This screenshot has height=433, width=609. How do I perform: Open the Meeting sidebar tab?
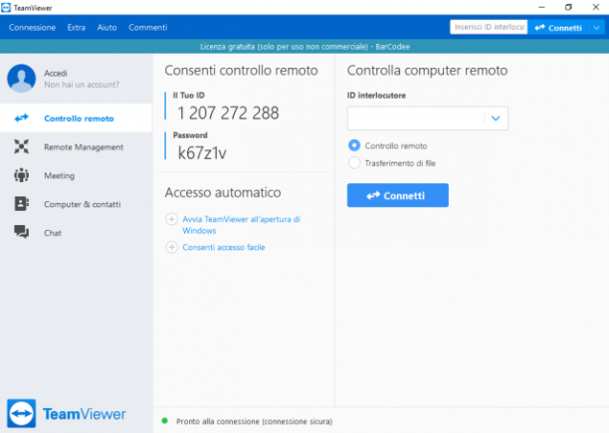[76, 175]
